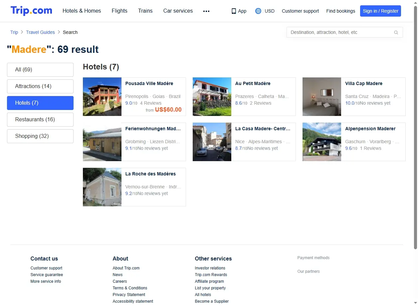The image size is (418, 306).
Task: Click La Roche des Madères title
Action: 150,174
